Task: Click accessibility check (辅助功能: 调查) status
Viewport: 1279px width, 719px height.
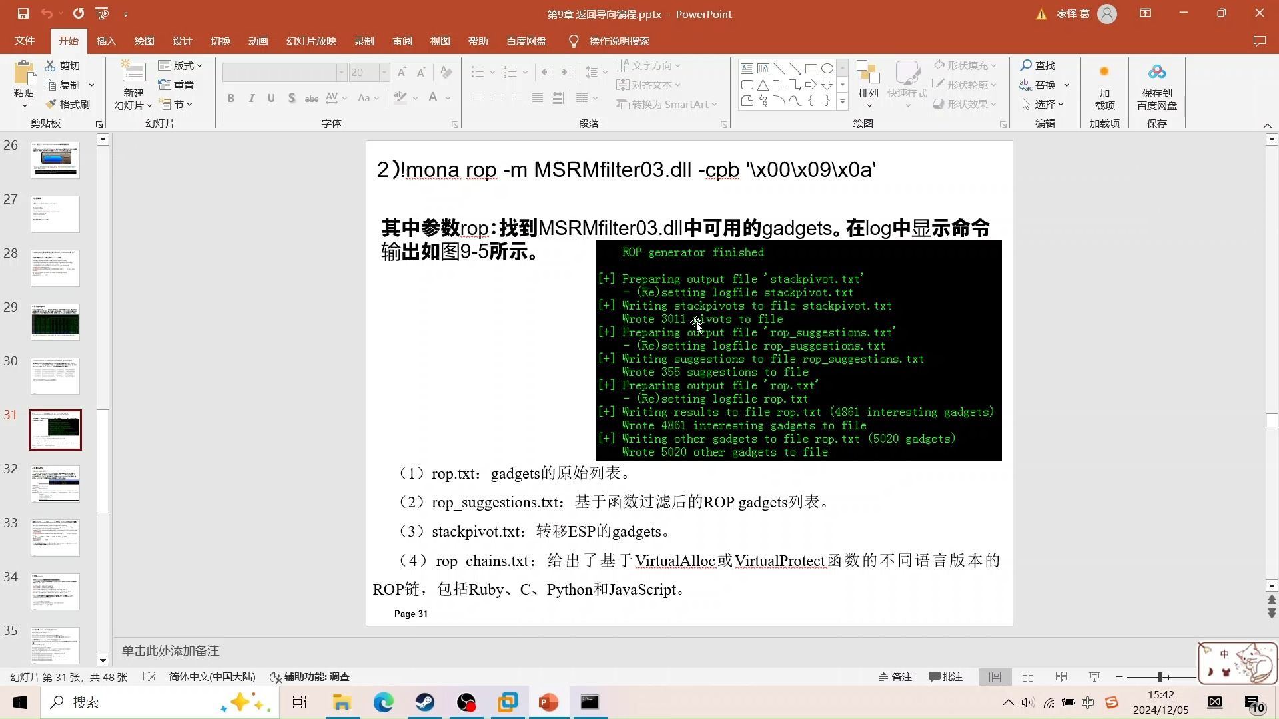Action: [x=310, y=676]
